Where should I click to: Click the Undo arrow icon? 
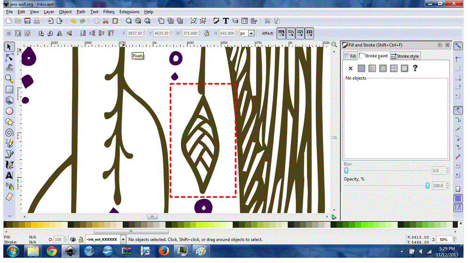73,21
